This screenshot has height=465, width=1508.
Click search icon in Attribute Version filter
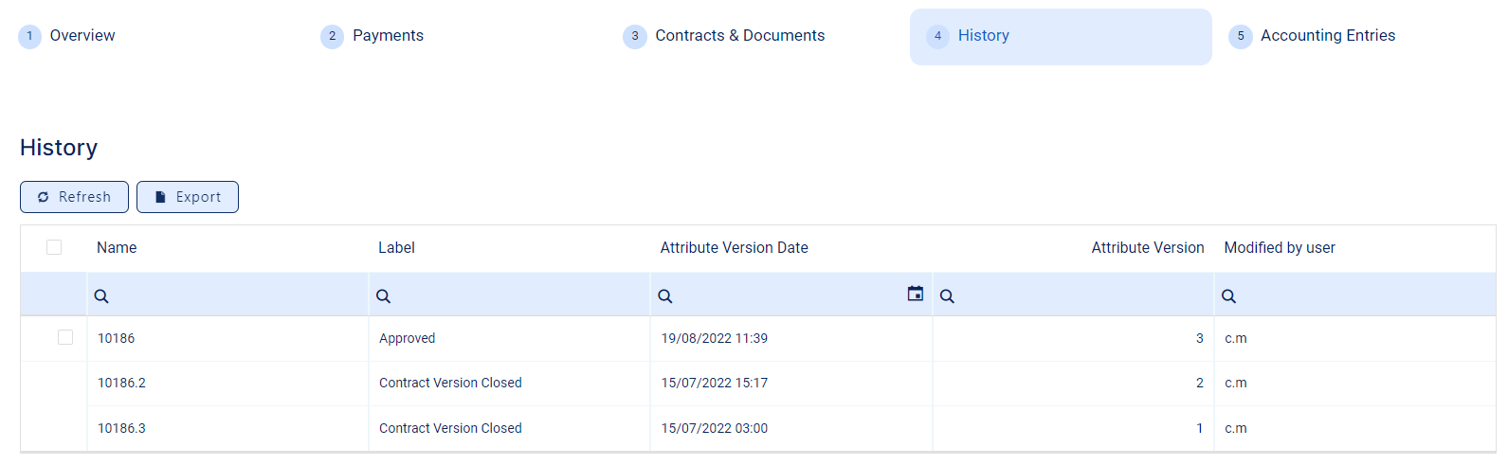click(x=947, y=296)
